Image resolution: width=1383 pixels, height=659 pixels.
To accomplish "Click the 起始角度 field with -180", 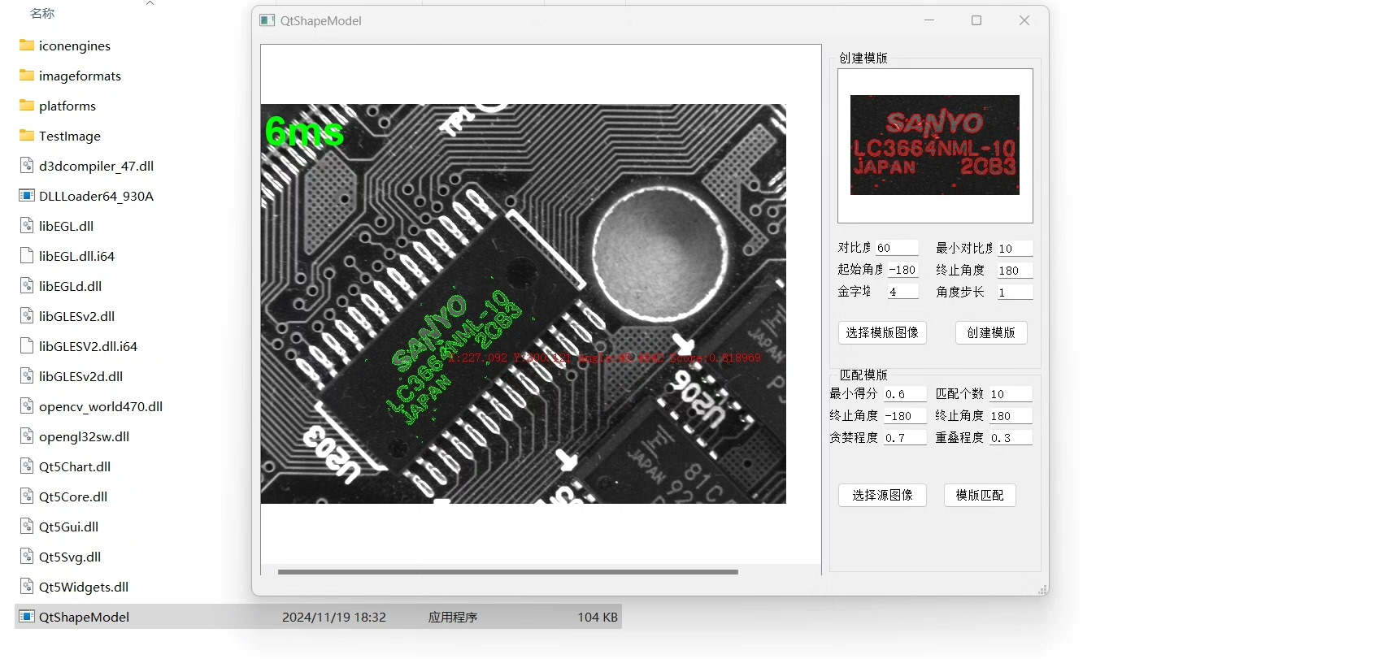I will [x=902, y=270].
